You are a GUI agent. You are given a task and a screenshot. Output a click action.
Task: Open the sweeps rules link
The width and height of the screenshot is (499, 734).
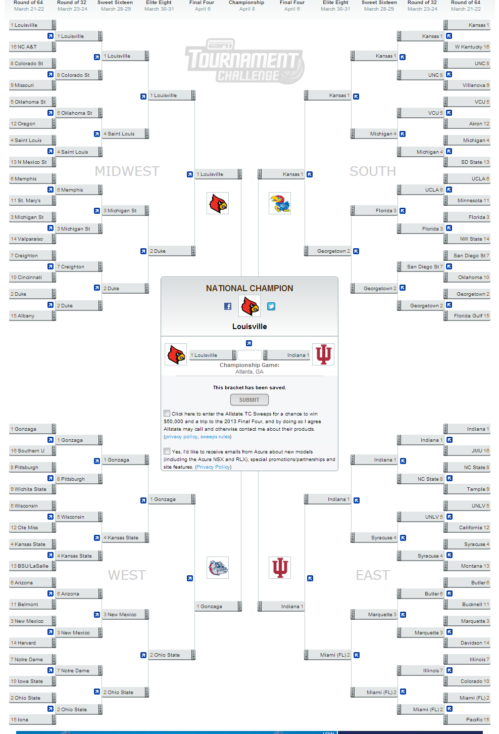click(215, 437)
